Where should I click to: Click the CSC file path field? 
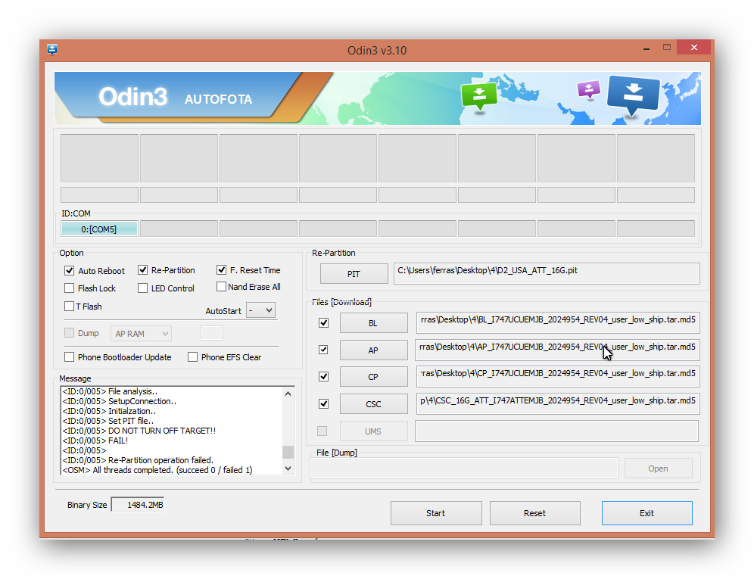coord(558,403)
